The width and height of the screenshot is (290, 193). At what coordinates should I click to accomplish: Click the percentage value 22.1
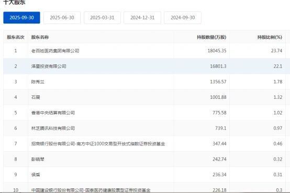[x=278, y=66]
